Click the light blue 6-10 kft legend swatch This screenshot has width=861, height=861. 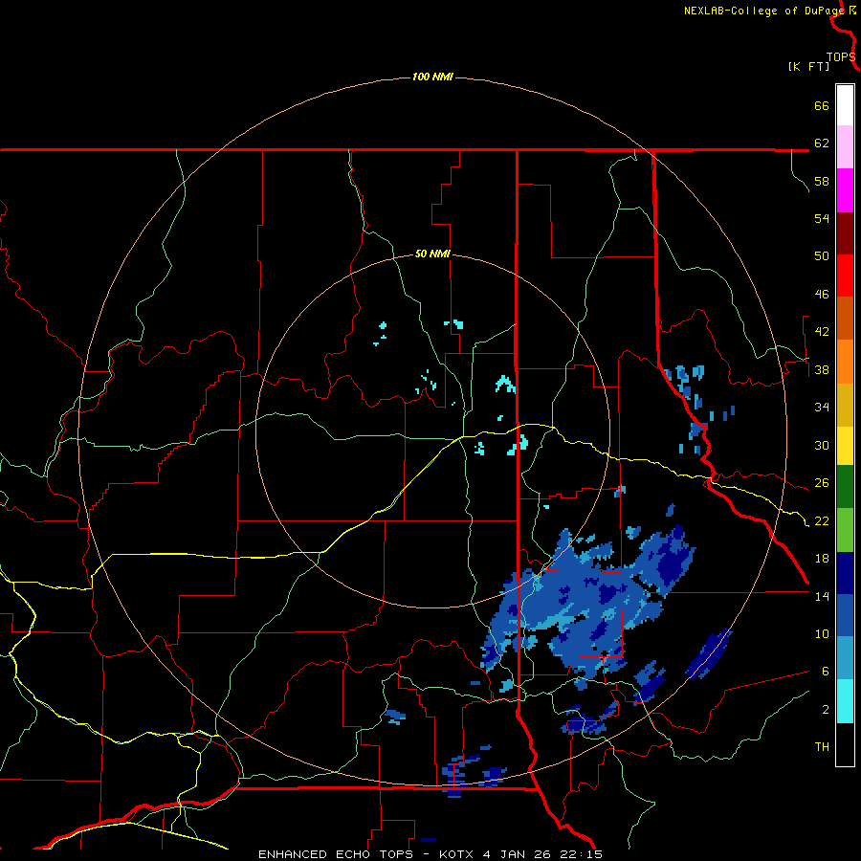click(x=845, y=658)
